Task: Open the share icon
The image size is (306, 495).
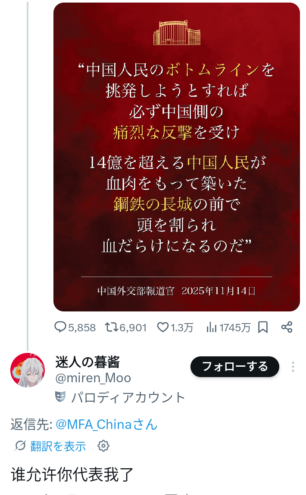Action: point(287,327)
